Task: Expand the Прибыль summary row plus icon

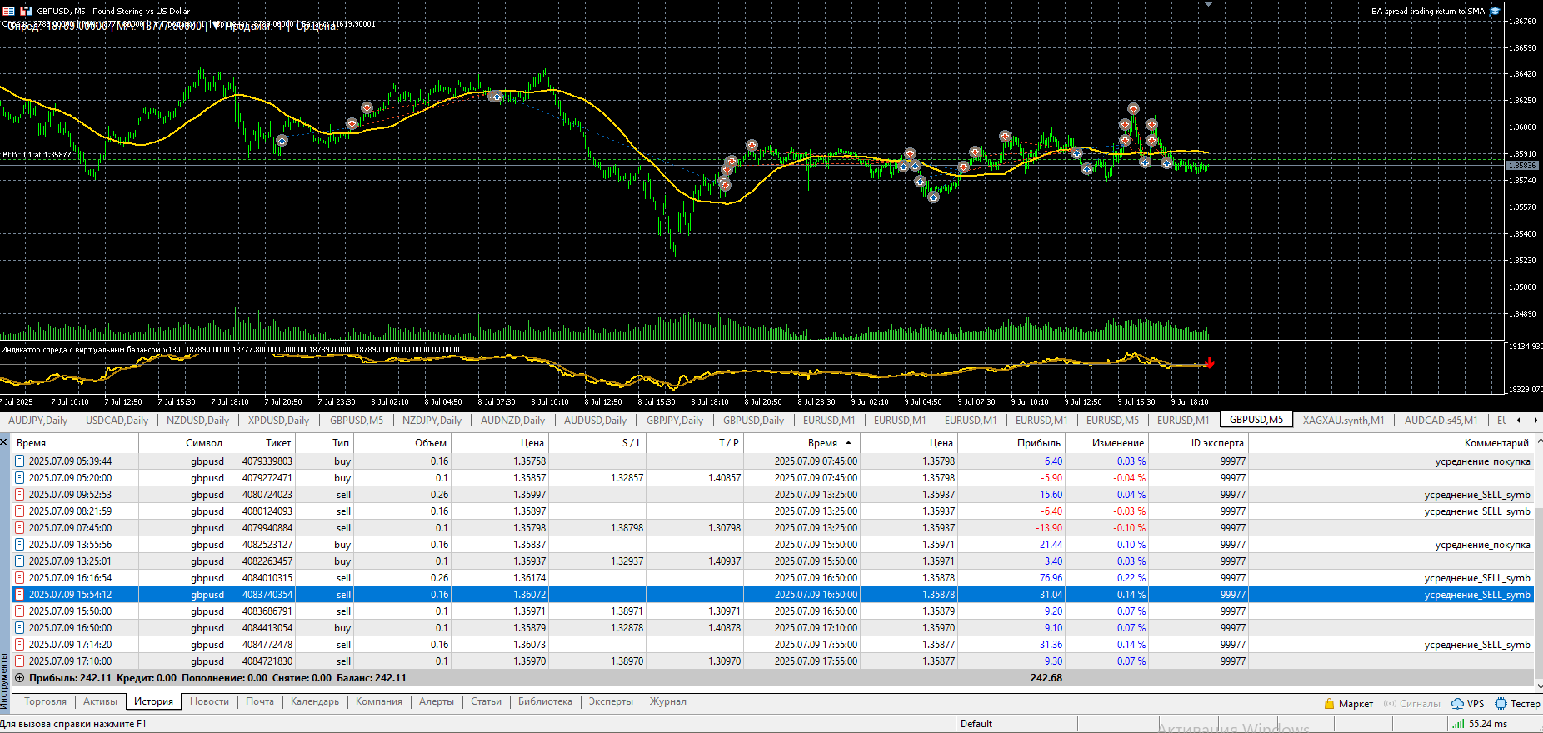Action: 20,678
